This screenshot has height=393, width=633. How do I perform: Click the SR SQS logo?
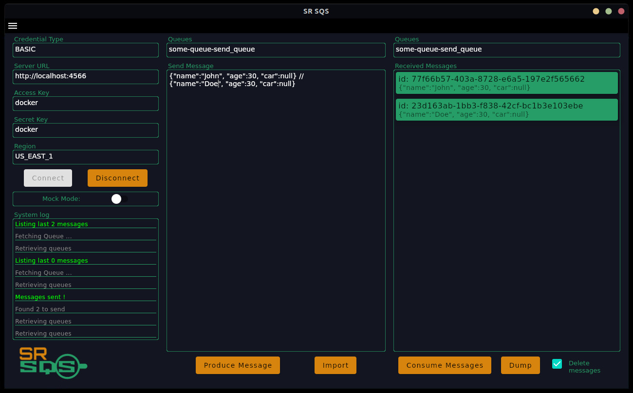[x=53, y=362]
